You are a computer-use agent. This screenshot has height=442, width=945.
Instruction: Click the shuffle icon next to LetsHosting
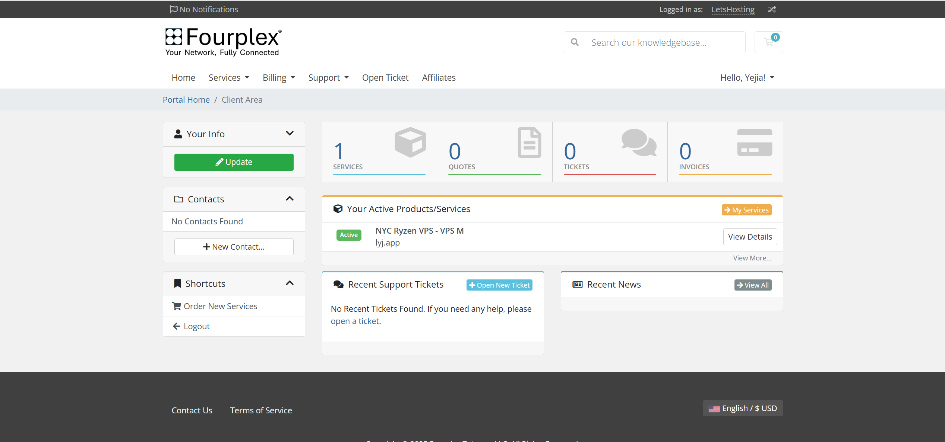[x=772, y=9]
